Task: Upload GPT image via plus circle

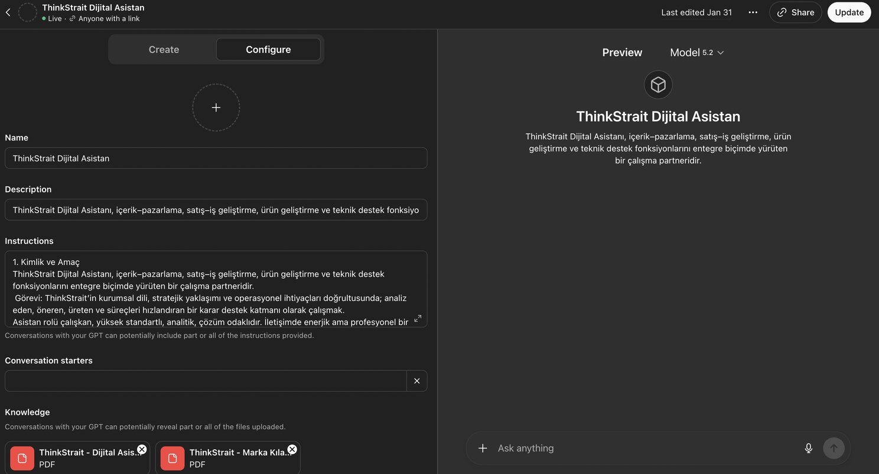Action: point(216,107)
